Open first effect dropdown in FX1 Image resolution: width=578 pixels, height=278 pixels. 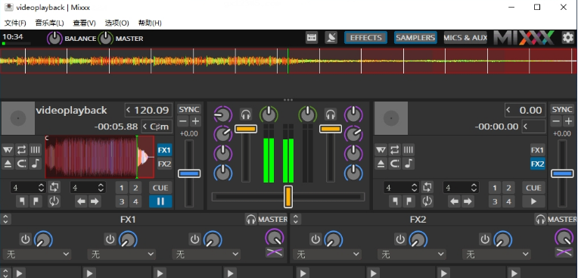click(x=36, y=255)
